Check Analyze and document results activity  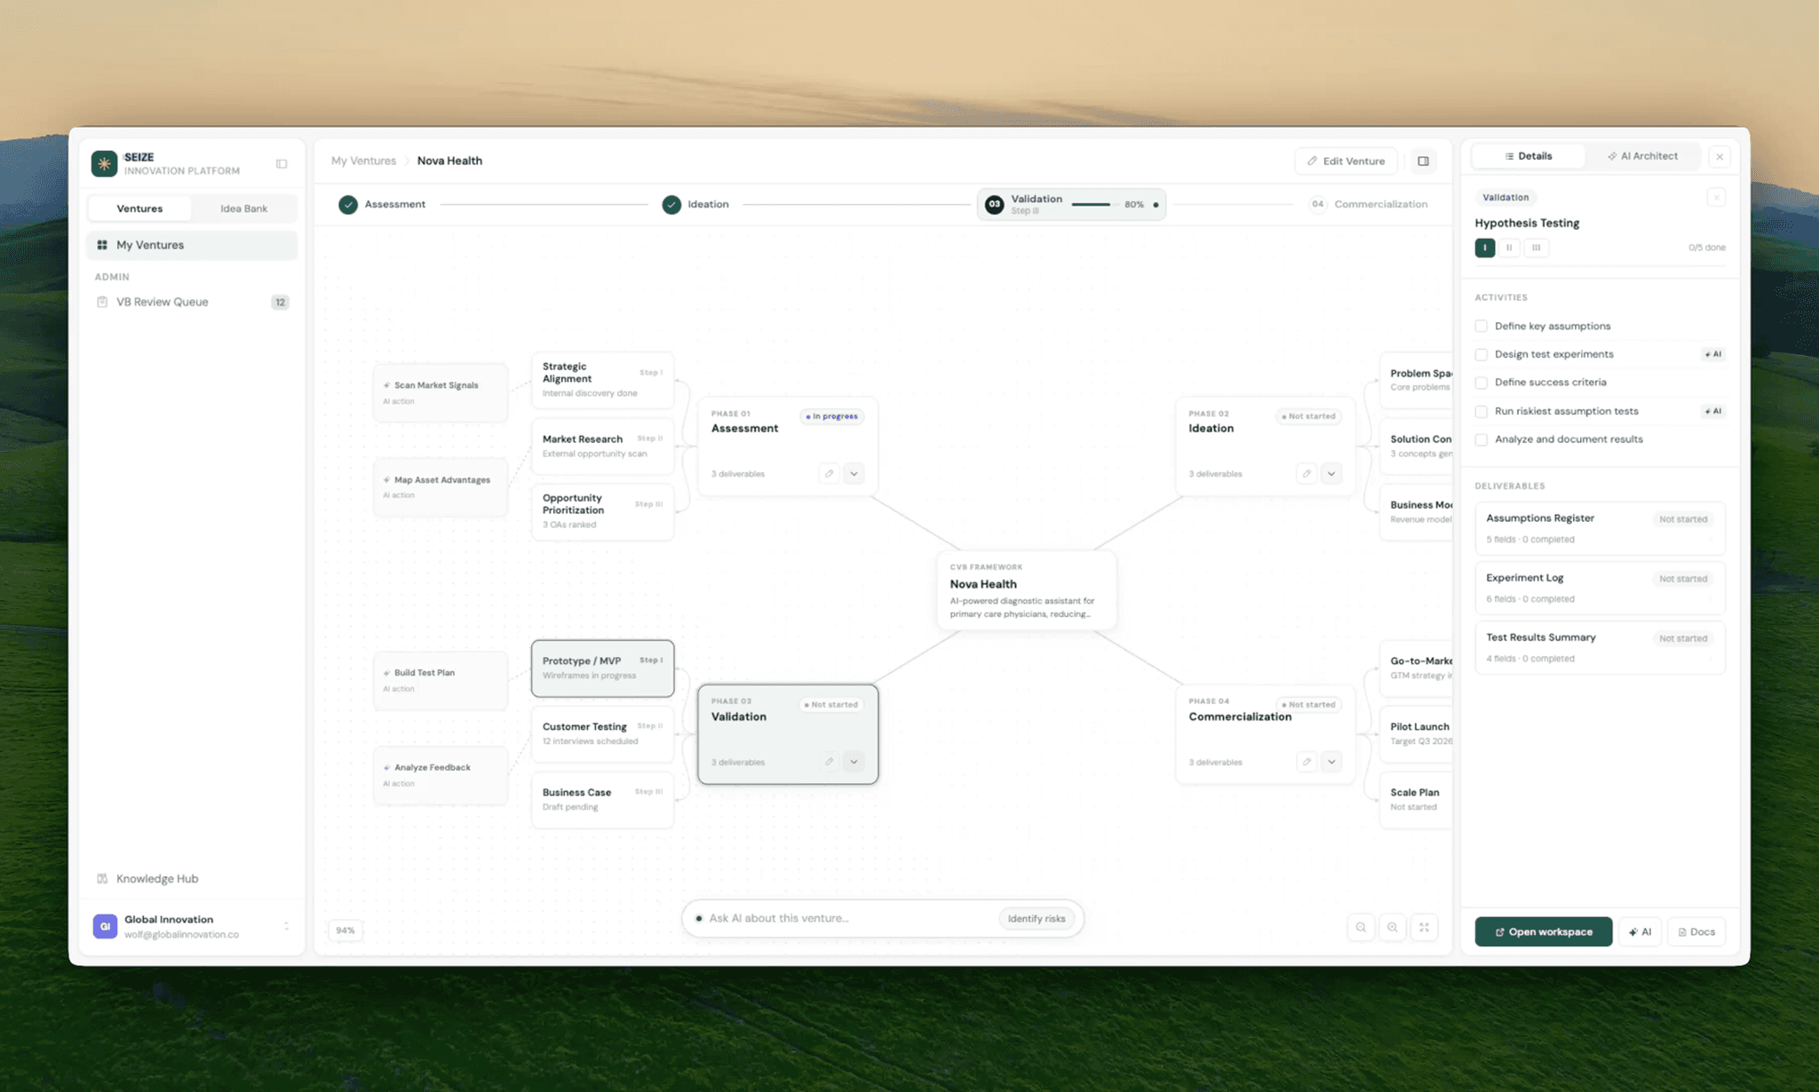pyautogui.click(x=1481, y=439)
